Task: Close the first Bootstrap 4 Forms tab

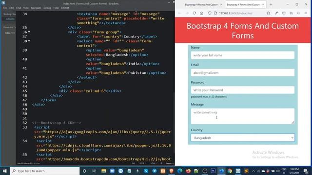Action: click(221, 4)
